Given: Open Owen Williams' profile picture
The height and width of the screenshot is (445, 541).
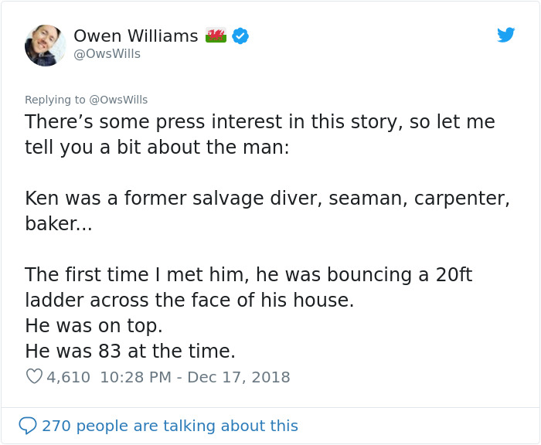Looking at the screenshot, I should click(x=46, y=45).
